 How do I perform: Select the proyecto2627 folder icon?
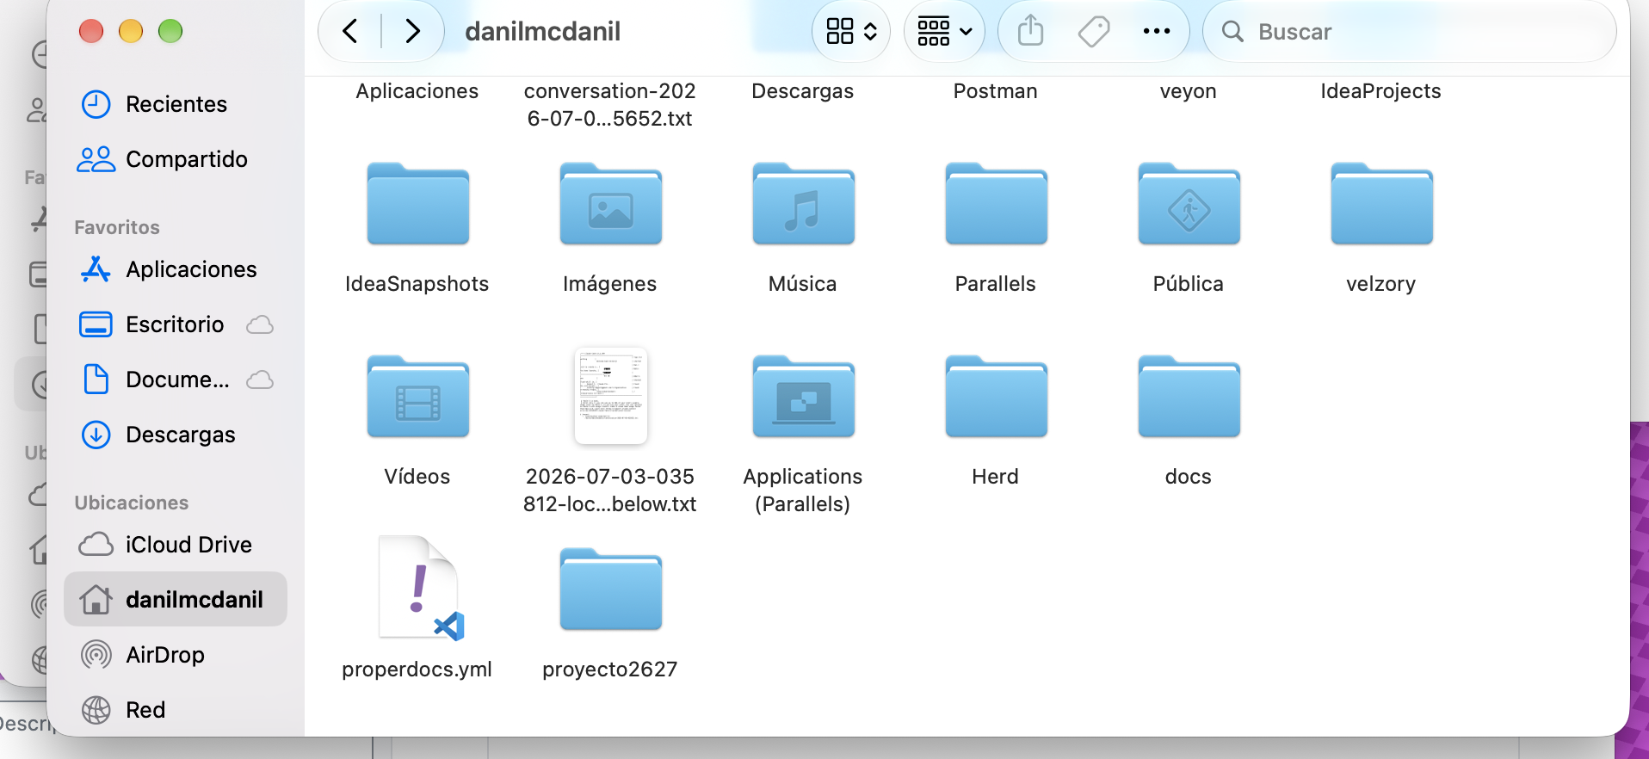[611, 589]
